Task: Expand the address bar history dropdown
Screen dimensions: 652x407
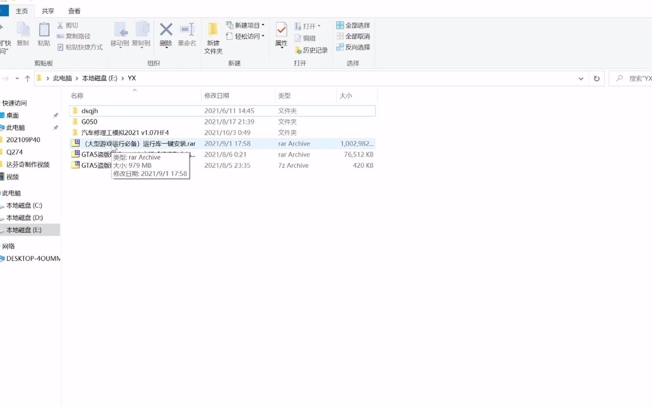Action: tap(581, 78)
